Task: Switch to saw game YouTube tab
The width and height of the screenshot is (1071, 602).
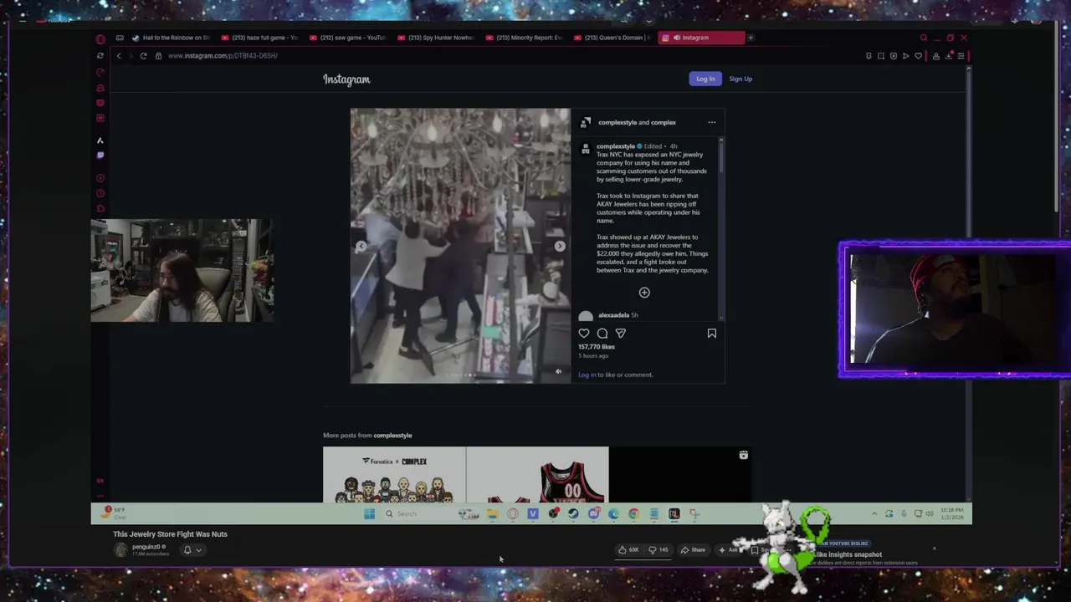Action: 348,38
